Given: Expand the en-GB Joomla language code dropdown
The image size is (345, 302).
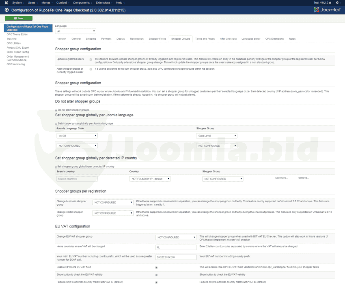Looking at the screenshot, I should pyautogui.click(x=77, y=136).
